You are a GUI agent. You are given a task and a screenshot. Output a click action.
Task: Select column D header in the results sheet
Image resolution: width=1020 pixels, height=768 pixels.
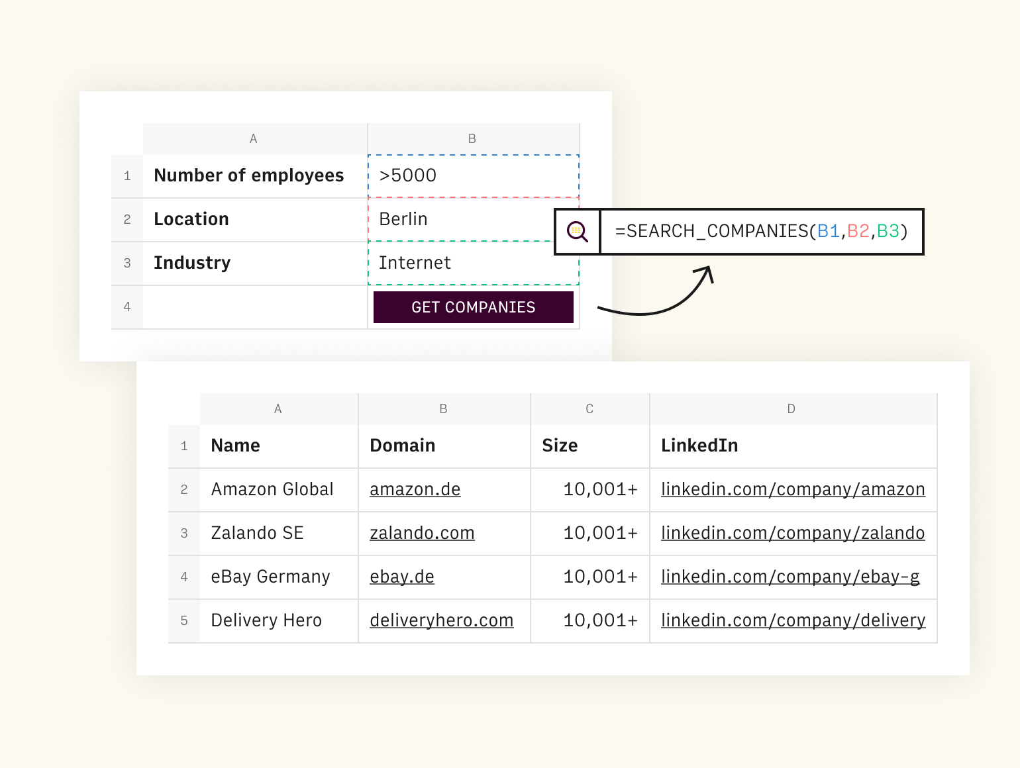[793, 409]
